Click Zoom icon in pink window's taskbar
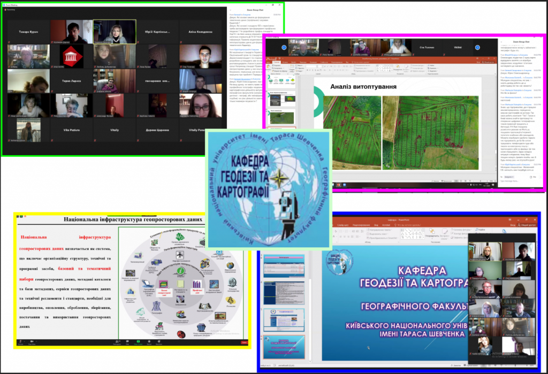This screenshot has width=548, height=374. (344, 185)
